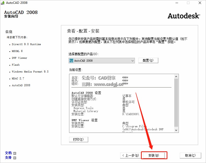206x163 pixels.
Task: Print settings with 打印(P) button
Action: coord(78,139)
